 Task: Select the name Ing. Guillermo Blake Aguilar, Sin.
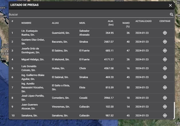(33, 77)
